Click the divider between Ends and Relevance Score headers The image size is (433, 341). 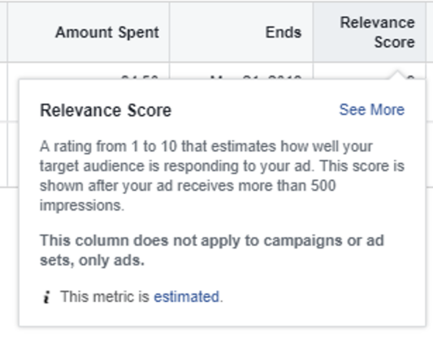[x=313, y=32]
